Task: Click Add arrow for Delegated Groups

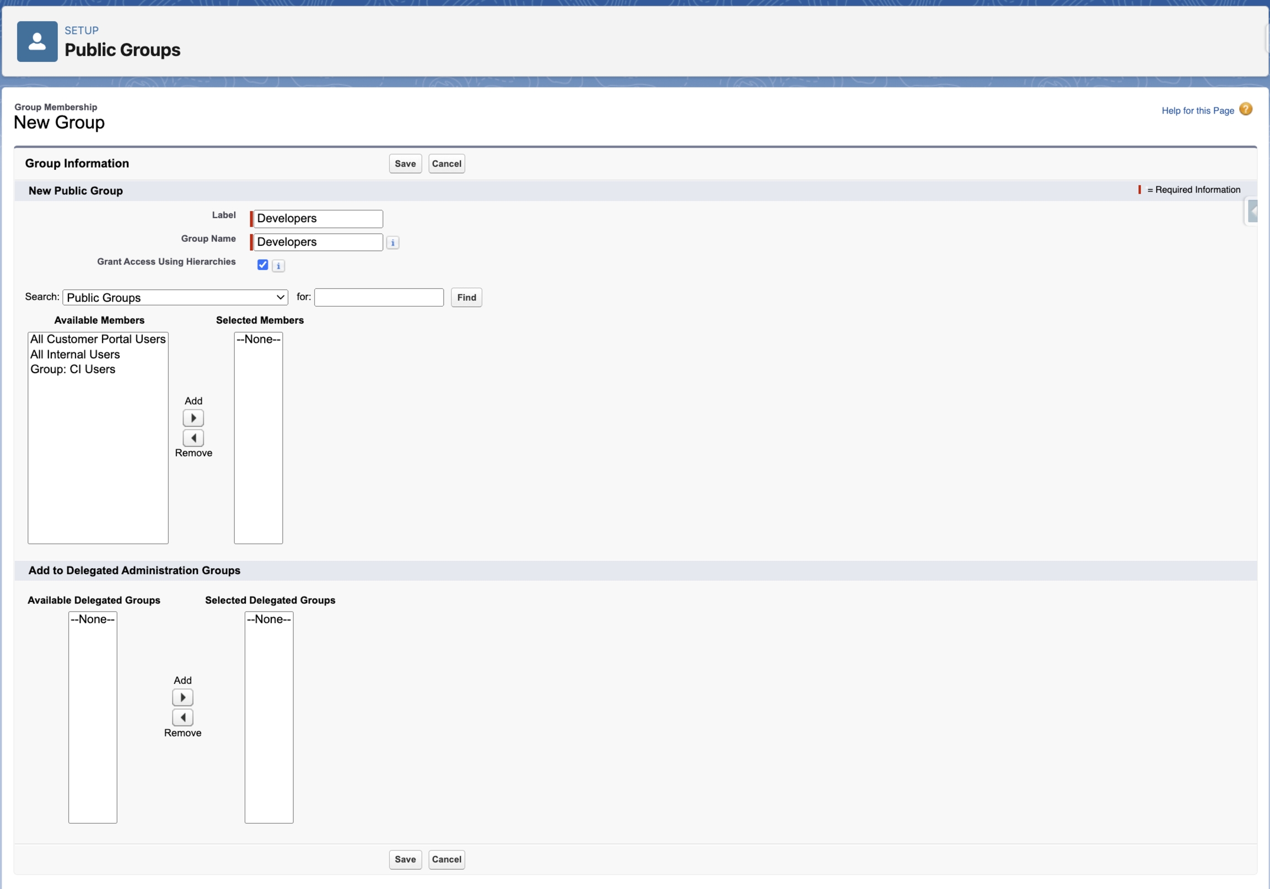Action: pos(182,697)
